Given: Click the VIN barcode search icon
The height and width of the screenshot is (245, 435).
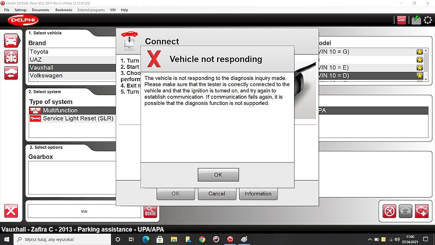Looking at the screenshot, I should pyautogui.click(x=150, y=211).
